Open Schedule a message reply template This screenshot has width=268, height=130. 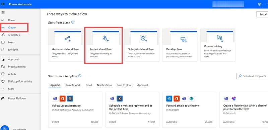[132, 110]
